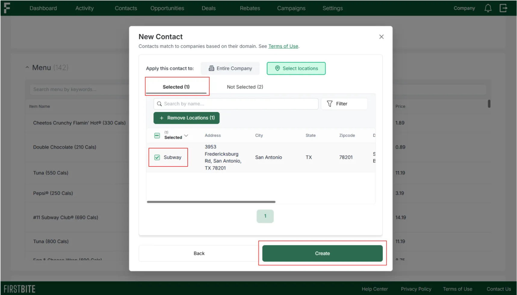
Task: Open Contact Us in footer
Action: point(499,289)
